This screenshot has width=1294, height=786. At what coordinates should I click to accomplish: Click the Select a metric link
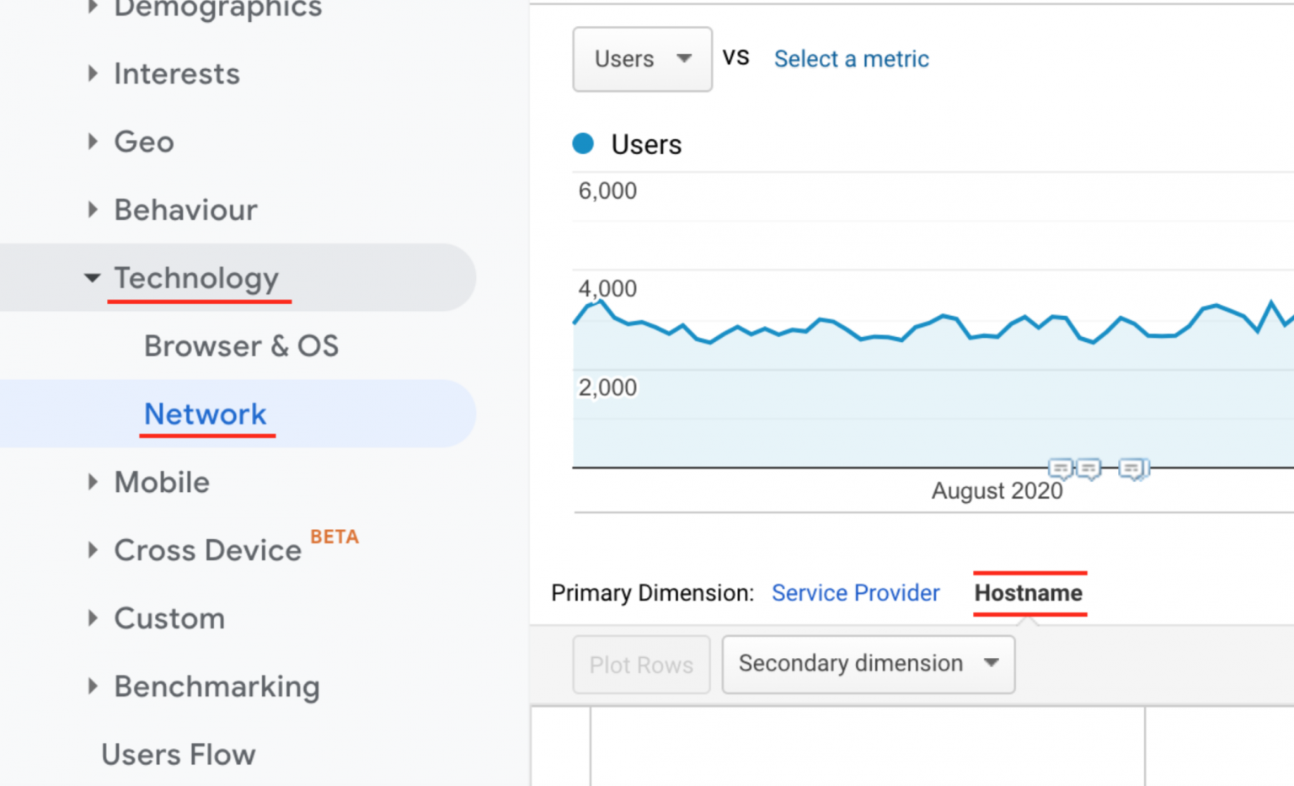click(x=851, y=59)
